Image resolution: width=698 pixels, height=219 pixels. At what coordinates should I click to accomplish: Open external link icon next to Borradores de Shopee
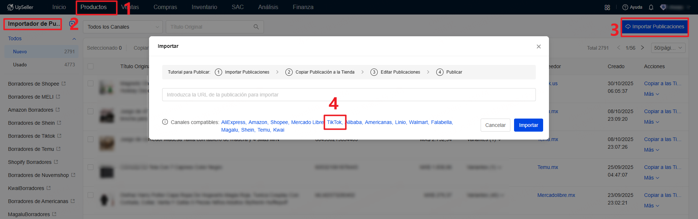(64, 84)
